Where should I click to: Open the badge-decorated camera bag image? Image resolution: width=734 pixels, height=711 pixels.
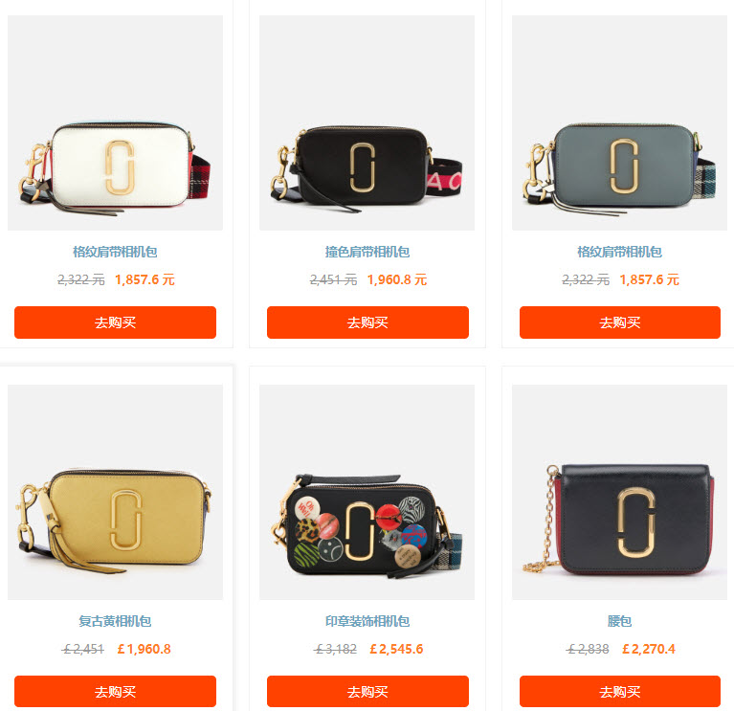pyautogui.click(x=367, y=492)
